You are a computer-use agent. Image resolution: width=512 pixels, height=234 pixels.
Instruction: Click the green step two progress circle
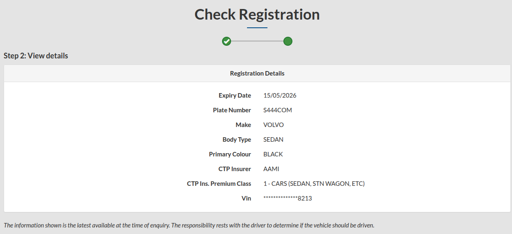(x=288, y=41)
